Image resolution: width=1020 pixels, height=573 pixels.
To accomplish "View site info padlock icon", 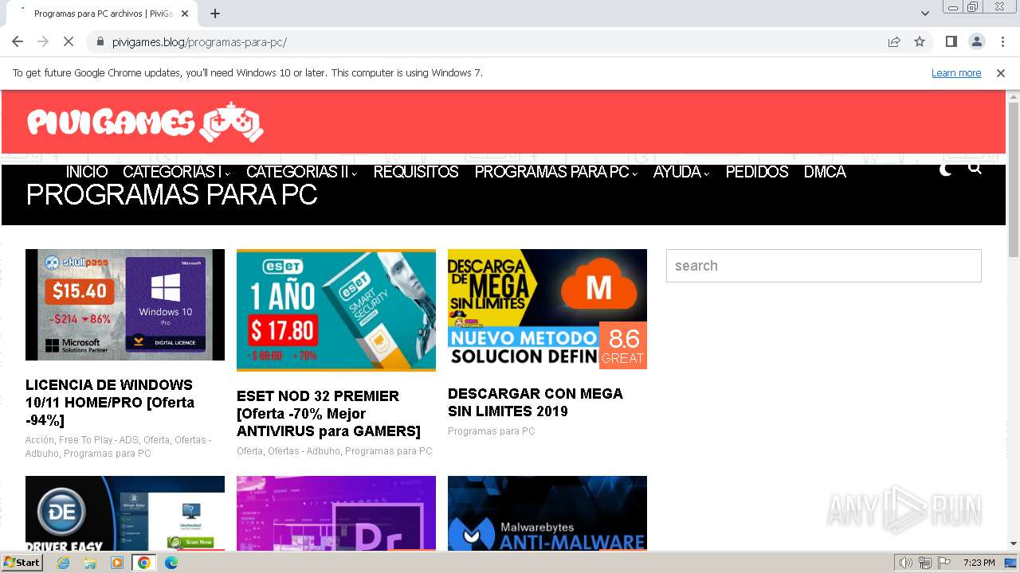I will pyautogui.click(x=100, y=42).
